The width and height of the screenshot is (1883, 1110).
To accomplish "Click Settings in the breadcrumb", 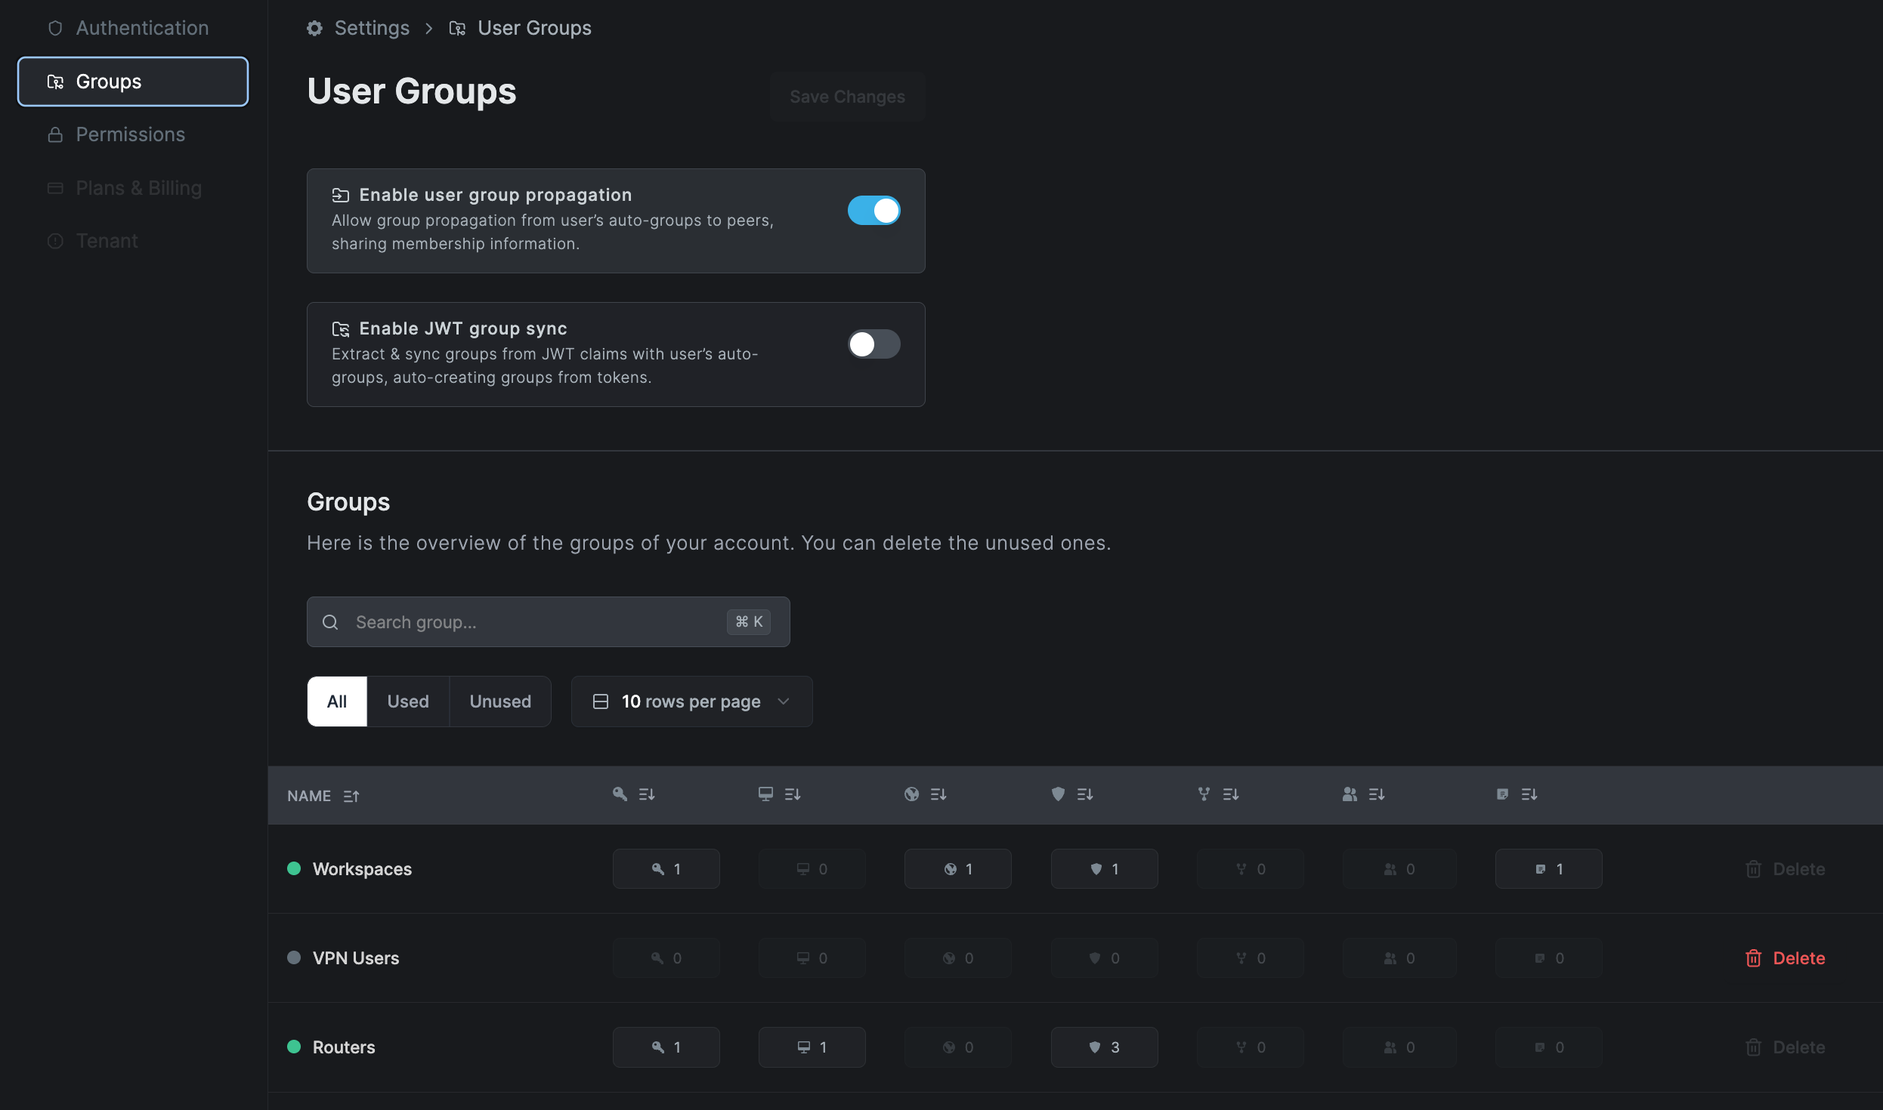I will click(372, 28).
